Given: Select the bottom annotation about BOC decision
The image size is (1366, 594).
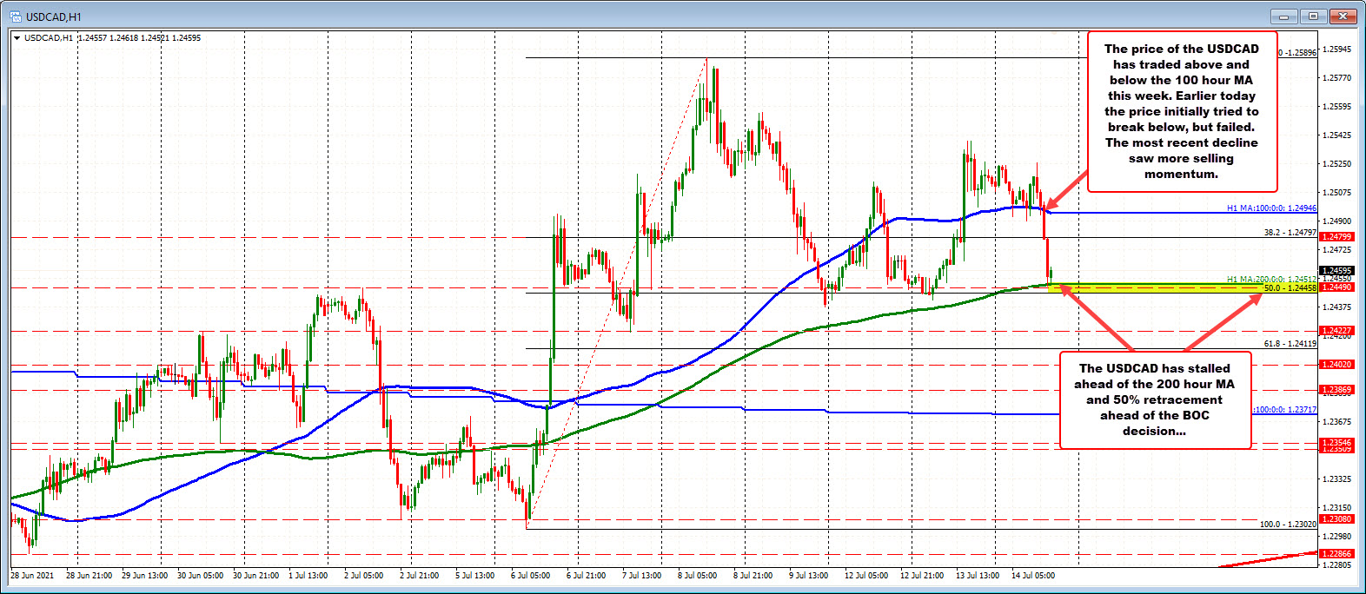Looking at the screenshot, I should point(1155,399).
